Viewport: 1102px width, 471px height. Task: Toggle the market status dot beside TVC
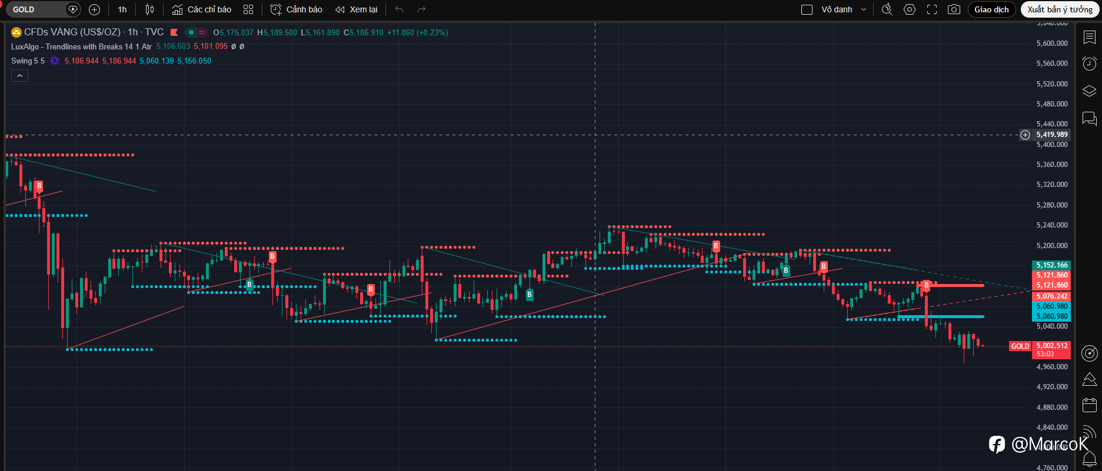pyautogui.click(x=191, y=32)
